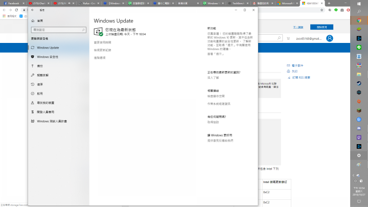368x207 pixels.
Task: Click the shopping cart icon on the webpage
Action: (x=288, y=38)
